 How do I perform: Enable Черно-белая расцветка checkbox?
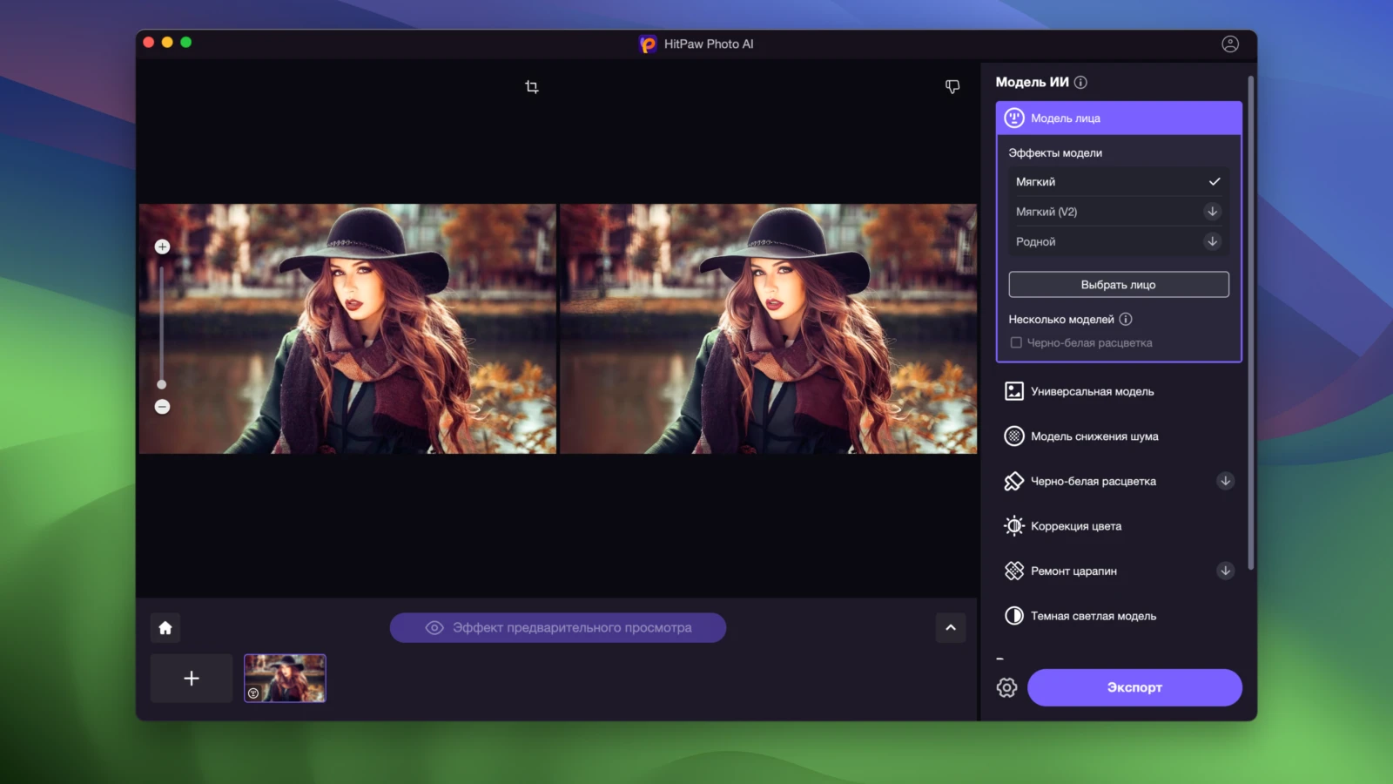pyautogui.click(x=1016, y=343)
